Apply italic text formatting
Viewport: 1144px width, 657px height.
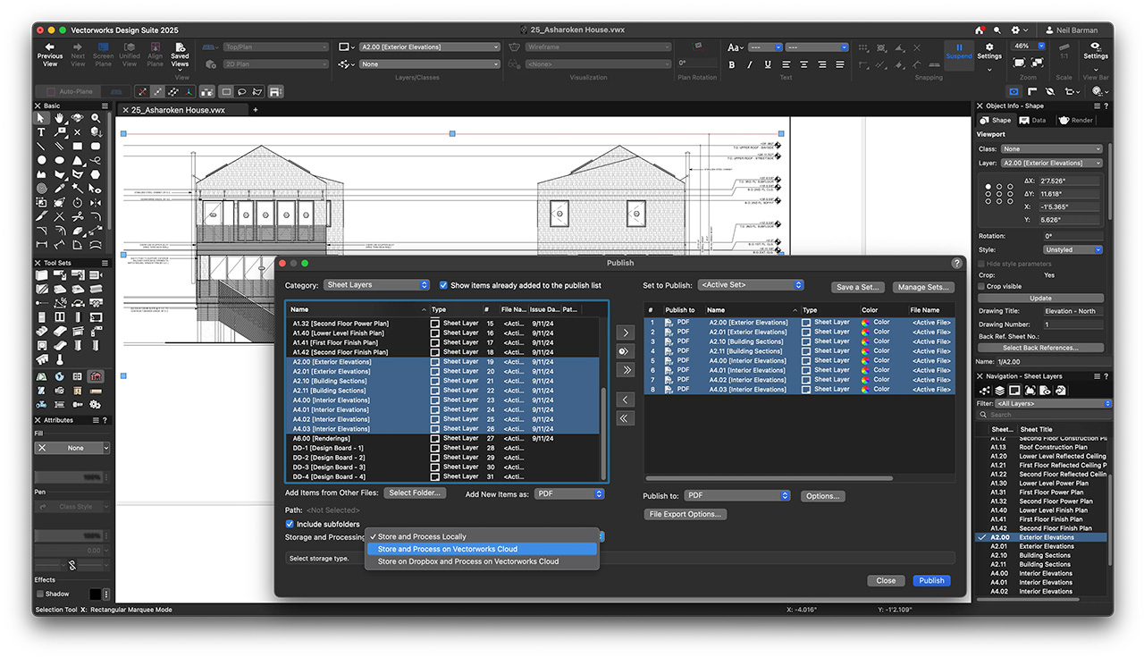tap(749, 64)
